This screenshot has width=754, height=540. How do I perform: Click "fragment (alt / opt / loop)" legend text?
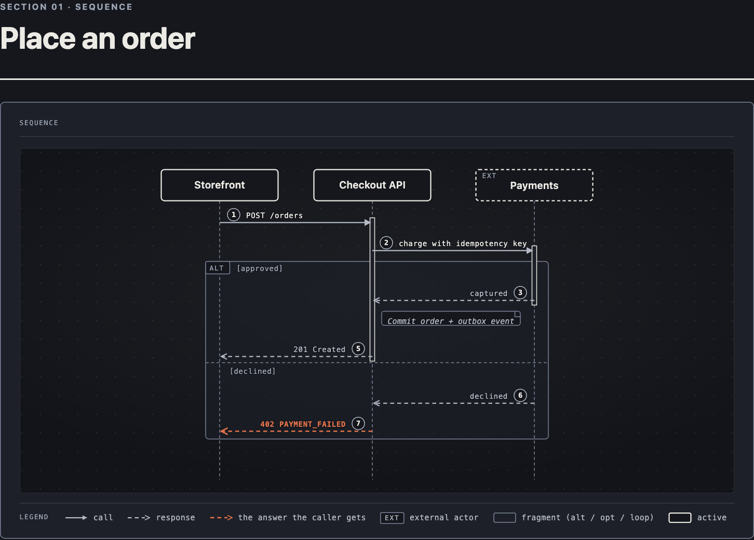[x=588, y=518]
